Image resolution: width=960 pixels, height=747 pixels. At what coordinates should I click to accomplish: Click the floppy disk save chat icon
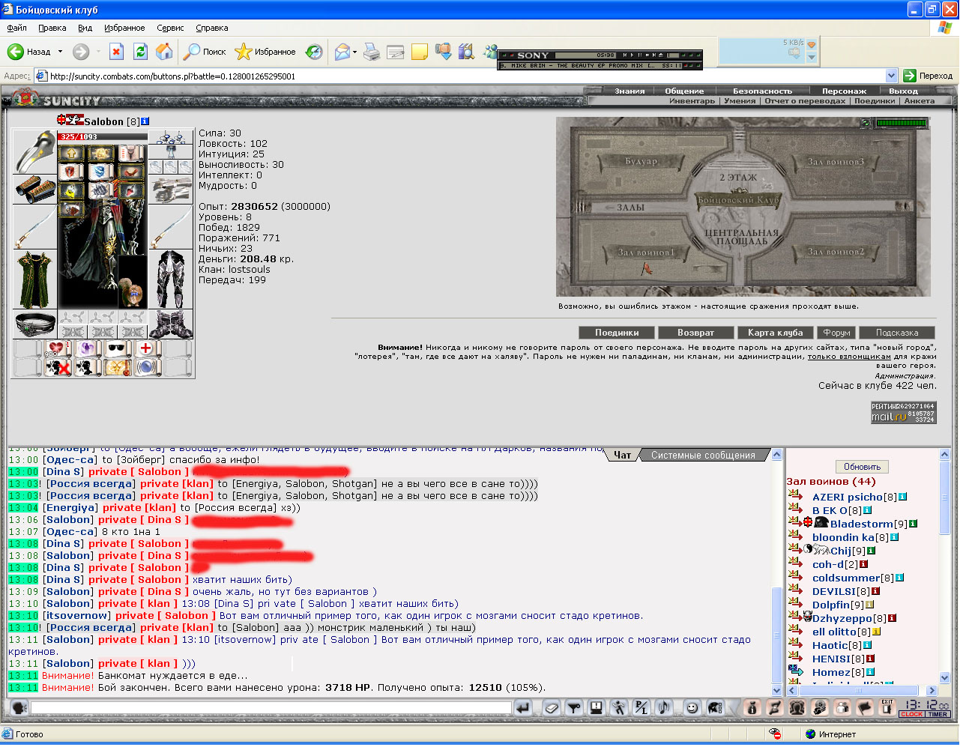[597, 707]
